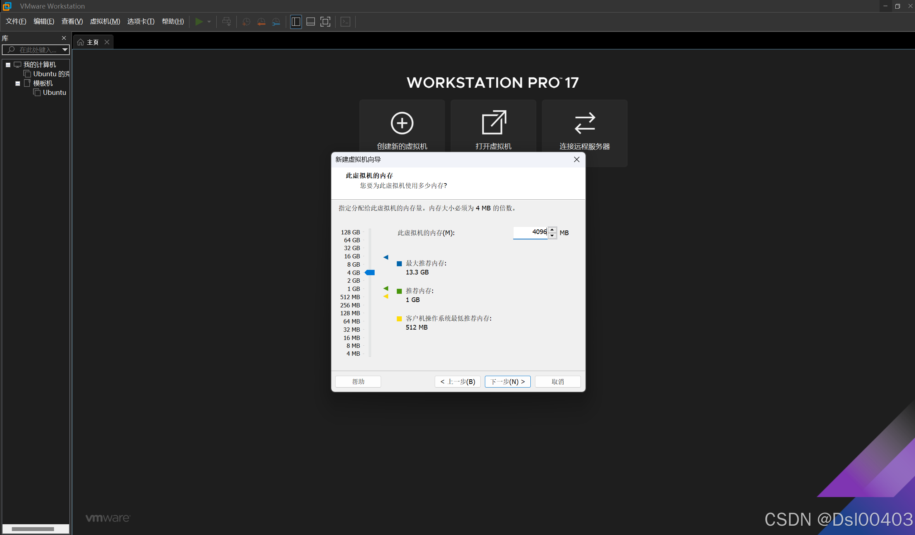
Task: Click the 4 MB scale label
Action: (x=353, y=354)
